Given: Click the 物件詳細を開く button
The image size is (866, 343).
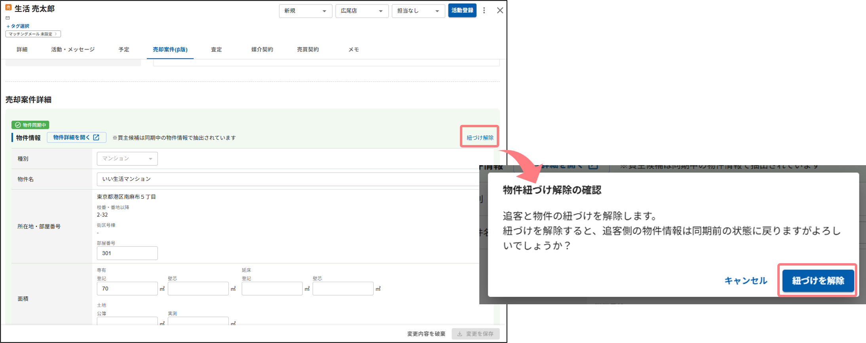Looking at the screenshot, I should [76, 138].
